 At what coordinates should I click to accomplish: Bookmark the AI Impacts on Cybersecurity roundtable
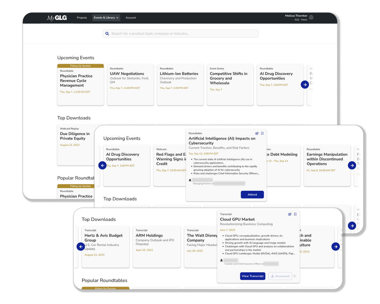click(262, 133)
